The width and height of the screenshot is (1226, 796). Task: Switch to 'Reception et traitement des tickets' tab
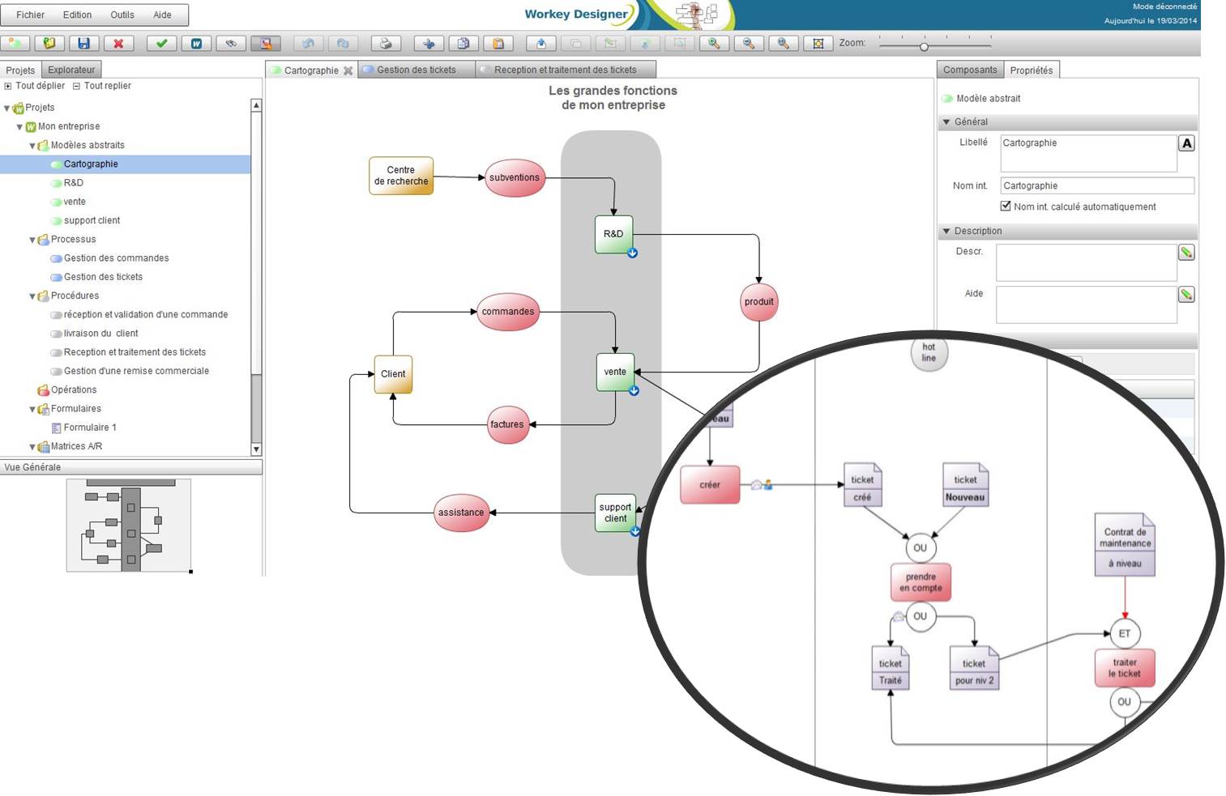[x=566, y=70]
